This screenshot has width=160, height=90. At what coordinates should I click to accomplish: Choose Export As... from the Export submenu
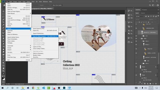[45, 30]
